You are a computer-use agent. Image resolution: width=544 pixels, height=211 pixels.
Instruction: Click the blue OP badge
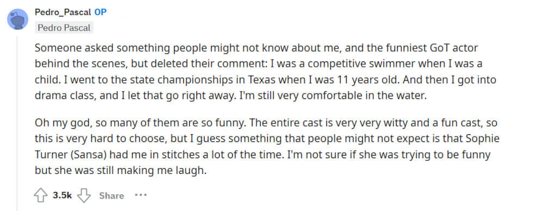pos(100,12)
